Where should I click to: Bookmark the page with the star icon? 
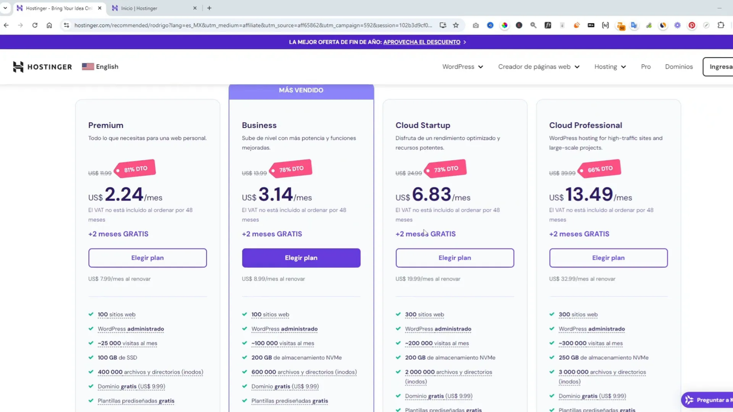[456, 25]
